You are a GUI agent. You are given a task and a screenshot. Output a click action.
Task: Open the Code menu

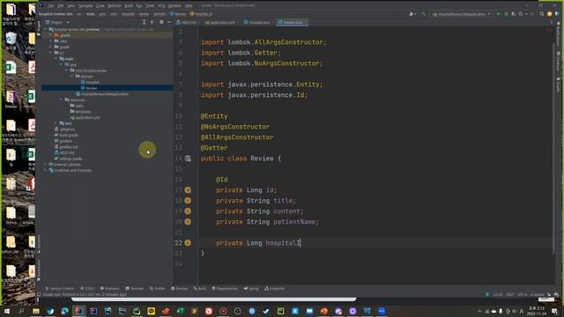click(x=100, y=6)
